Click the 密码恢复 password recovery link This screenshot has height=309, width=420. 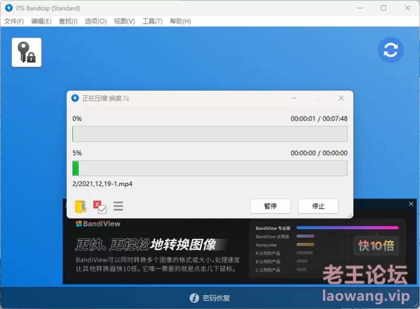(x=216, y=298)
